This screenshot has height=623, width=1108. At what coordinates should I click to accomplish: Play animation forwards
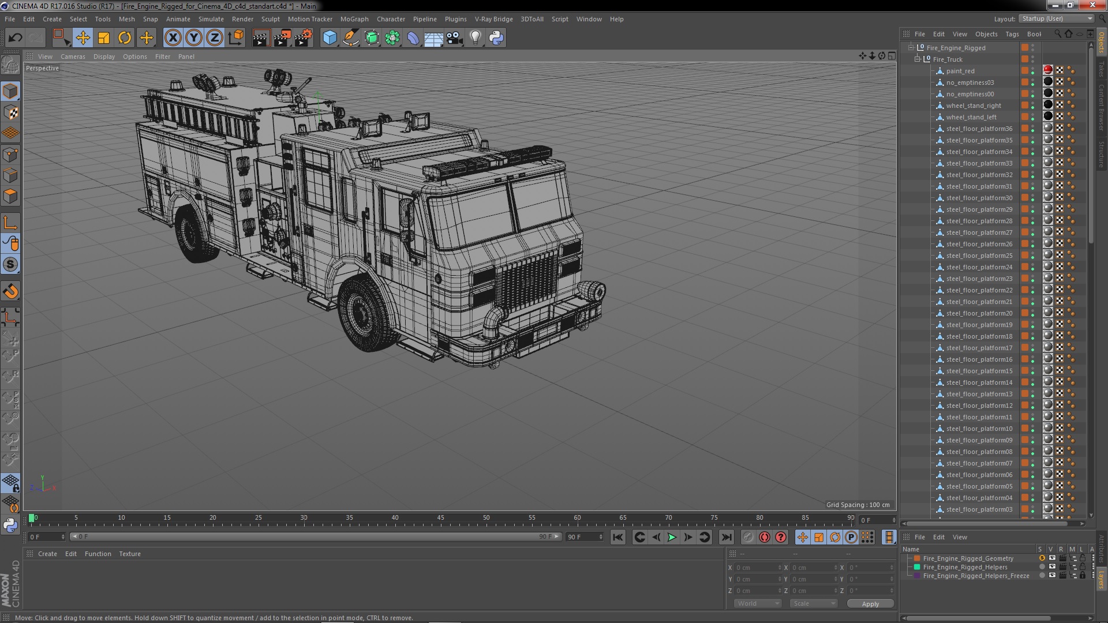[x=672, y=537]
